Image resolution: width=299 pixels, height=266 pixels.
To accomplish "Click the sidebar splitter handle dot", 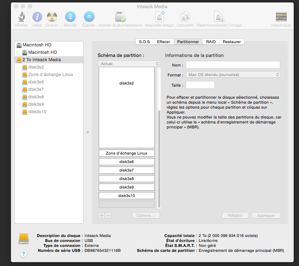I will (88, 132).
